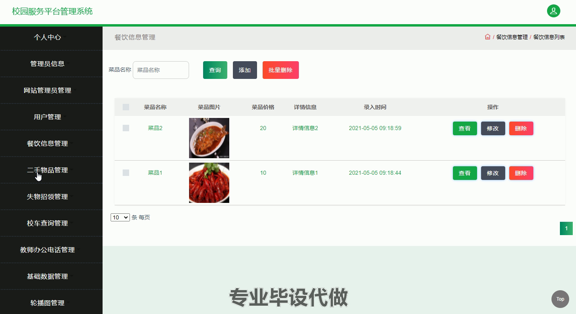Click 查看 button for 菜品2
The image size is (576, 314).
465,128
